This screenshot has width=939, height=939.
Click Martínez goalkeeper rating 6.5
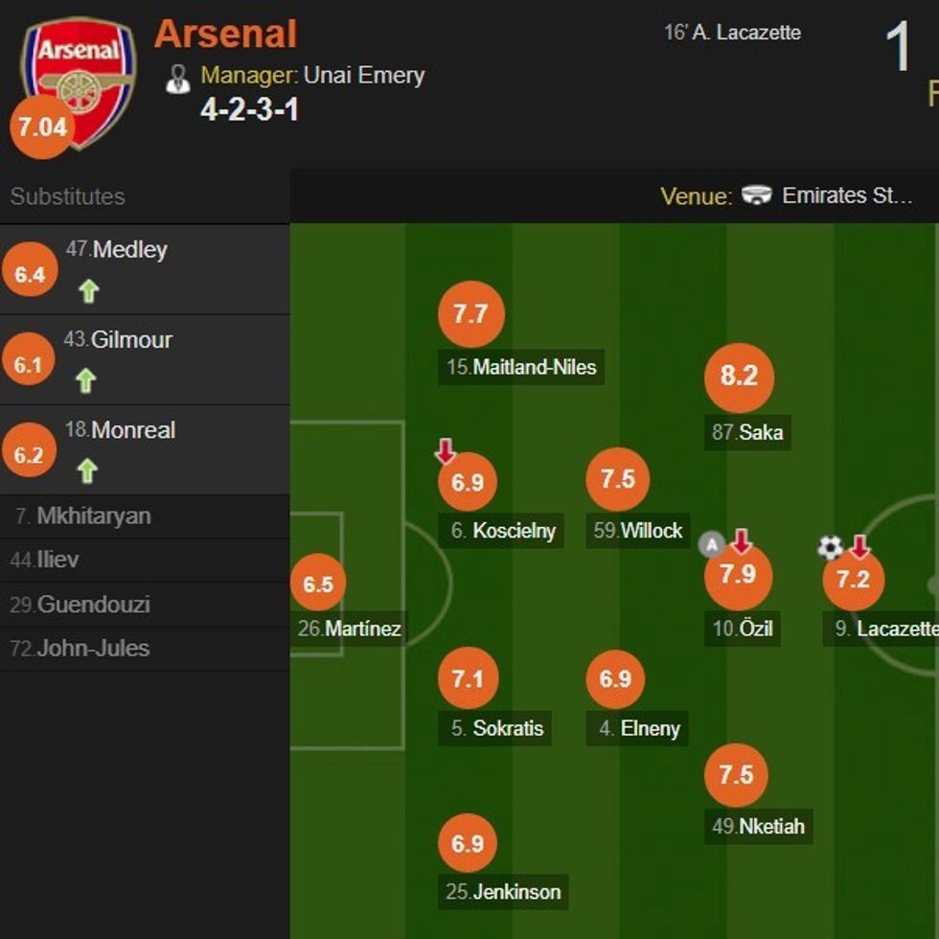318,584
